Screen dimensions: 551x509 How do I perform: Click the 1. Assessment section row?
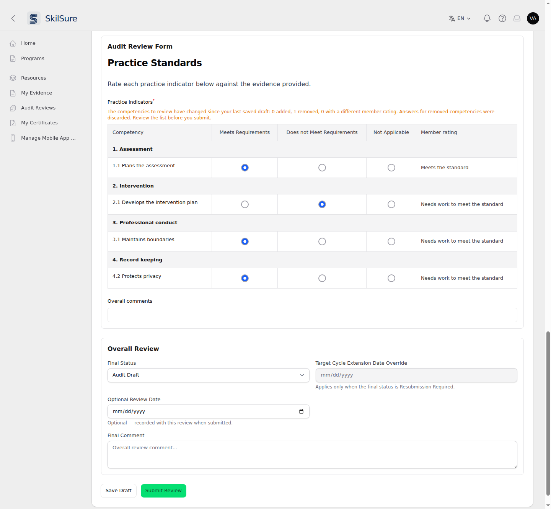click(312, 149)
